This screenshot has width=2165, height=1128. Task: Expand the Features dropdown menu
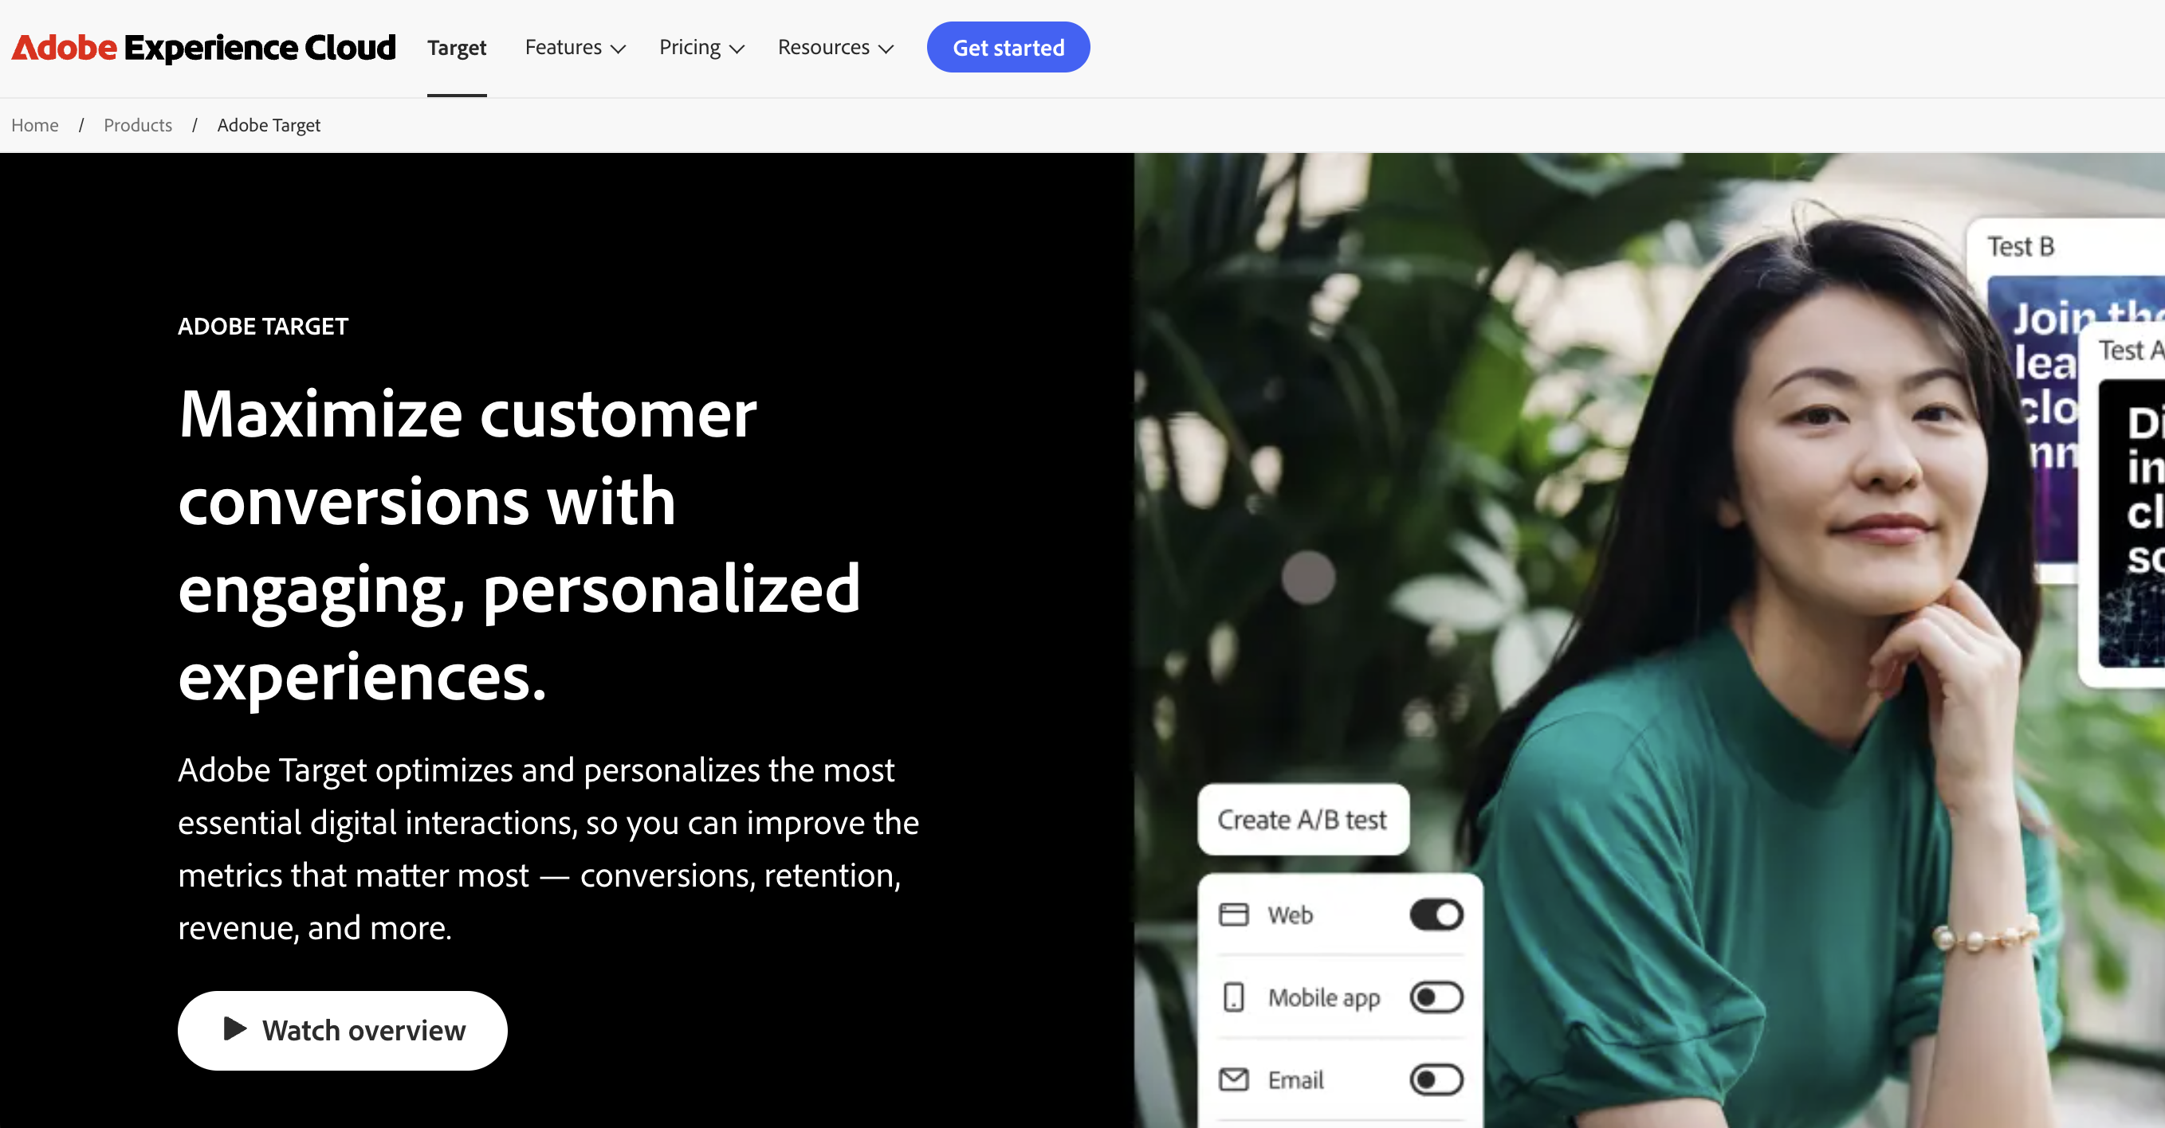(x=575, y=48)
